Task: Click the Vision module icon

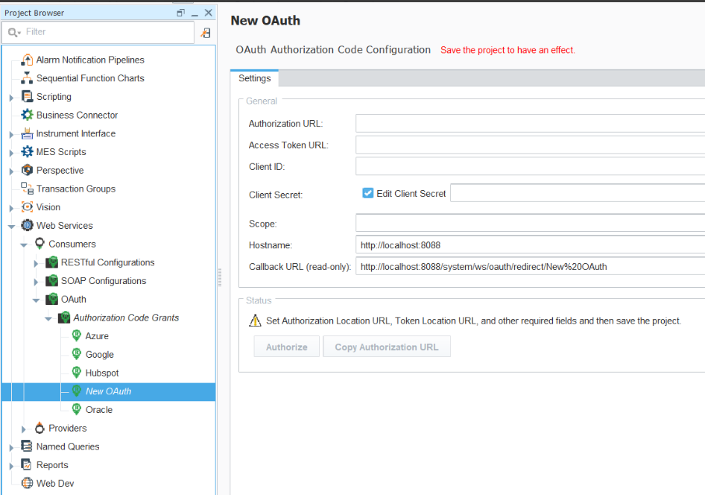Action: 28,207
